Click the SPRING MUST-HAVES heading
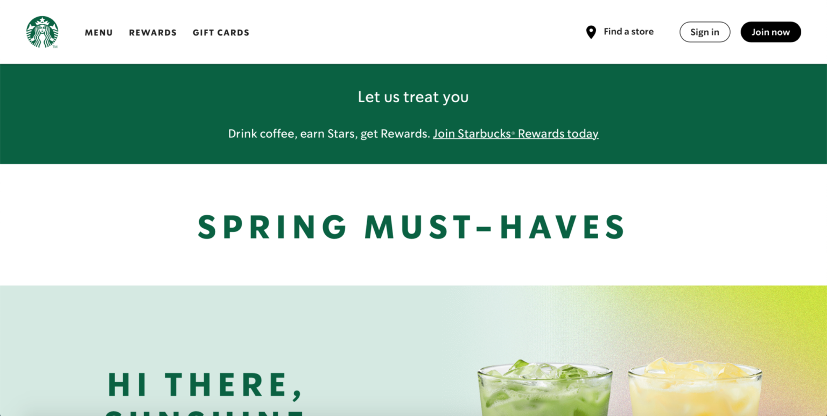 [412, 227]
